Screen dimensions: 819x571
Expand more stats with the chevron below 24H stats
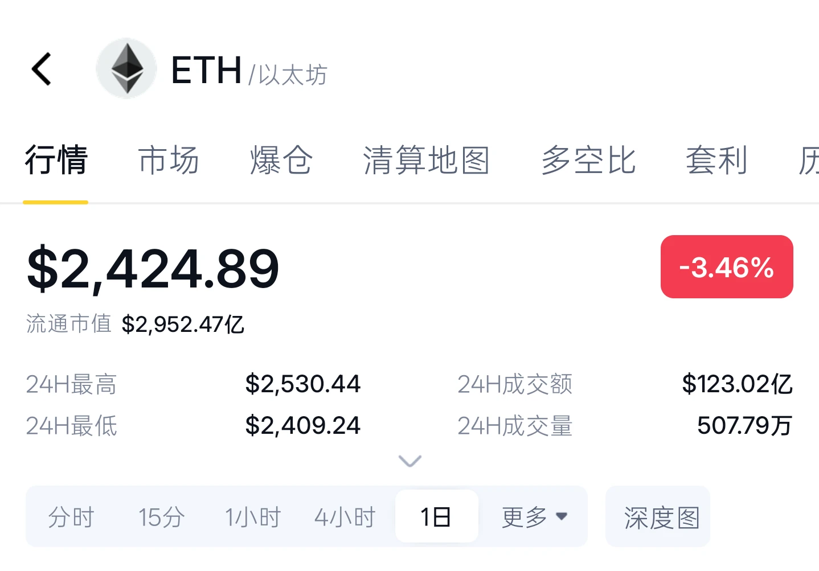coord(410,461)
